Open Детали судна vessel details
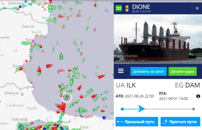Viewport: 202px width, 130px height. tap(183, 71)
